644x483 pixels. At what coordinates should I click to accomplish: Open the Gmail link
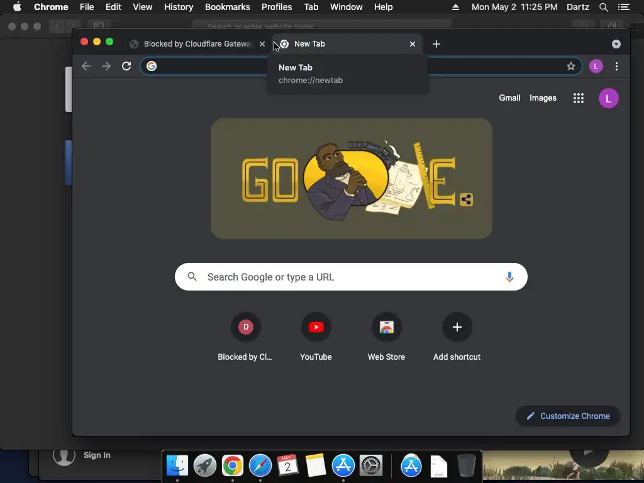pyautogui.click(x=509, y=97)
